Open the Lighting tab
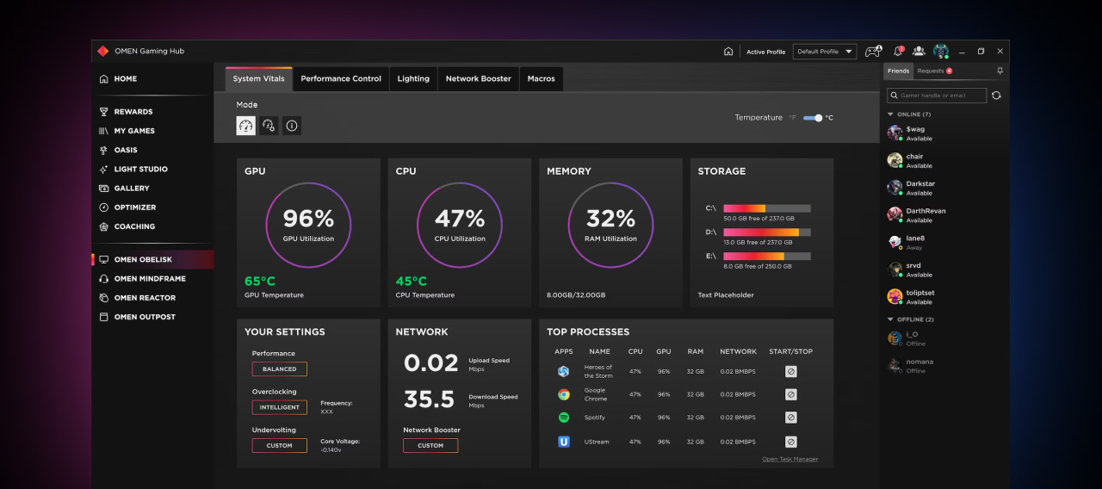 tap(413, 78)
